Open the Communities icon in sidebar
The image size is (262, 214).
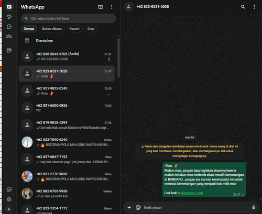9,36
